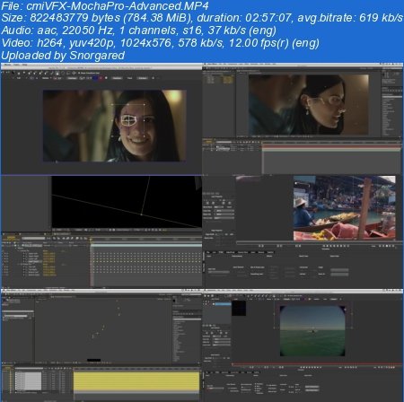Image resolution: width=404 pixels, height=402 pixels.
Task: Click the 'Audio: aac, 22050 Hz' info line
Action: (x=138, y=31)
